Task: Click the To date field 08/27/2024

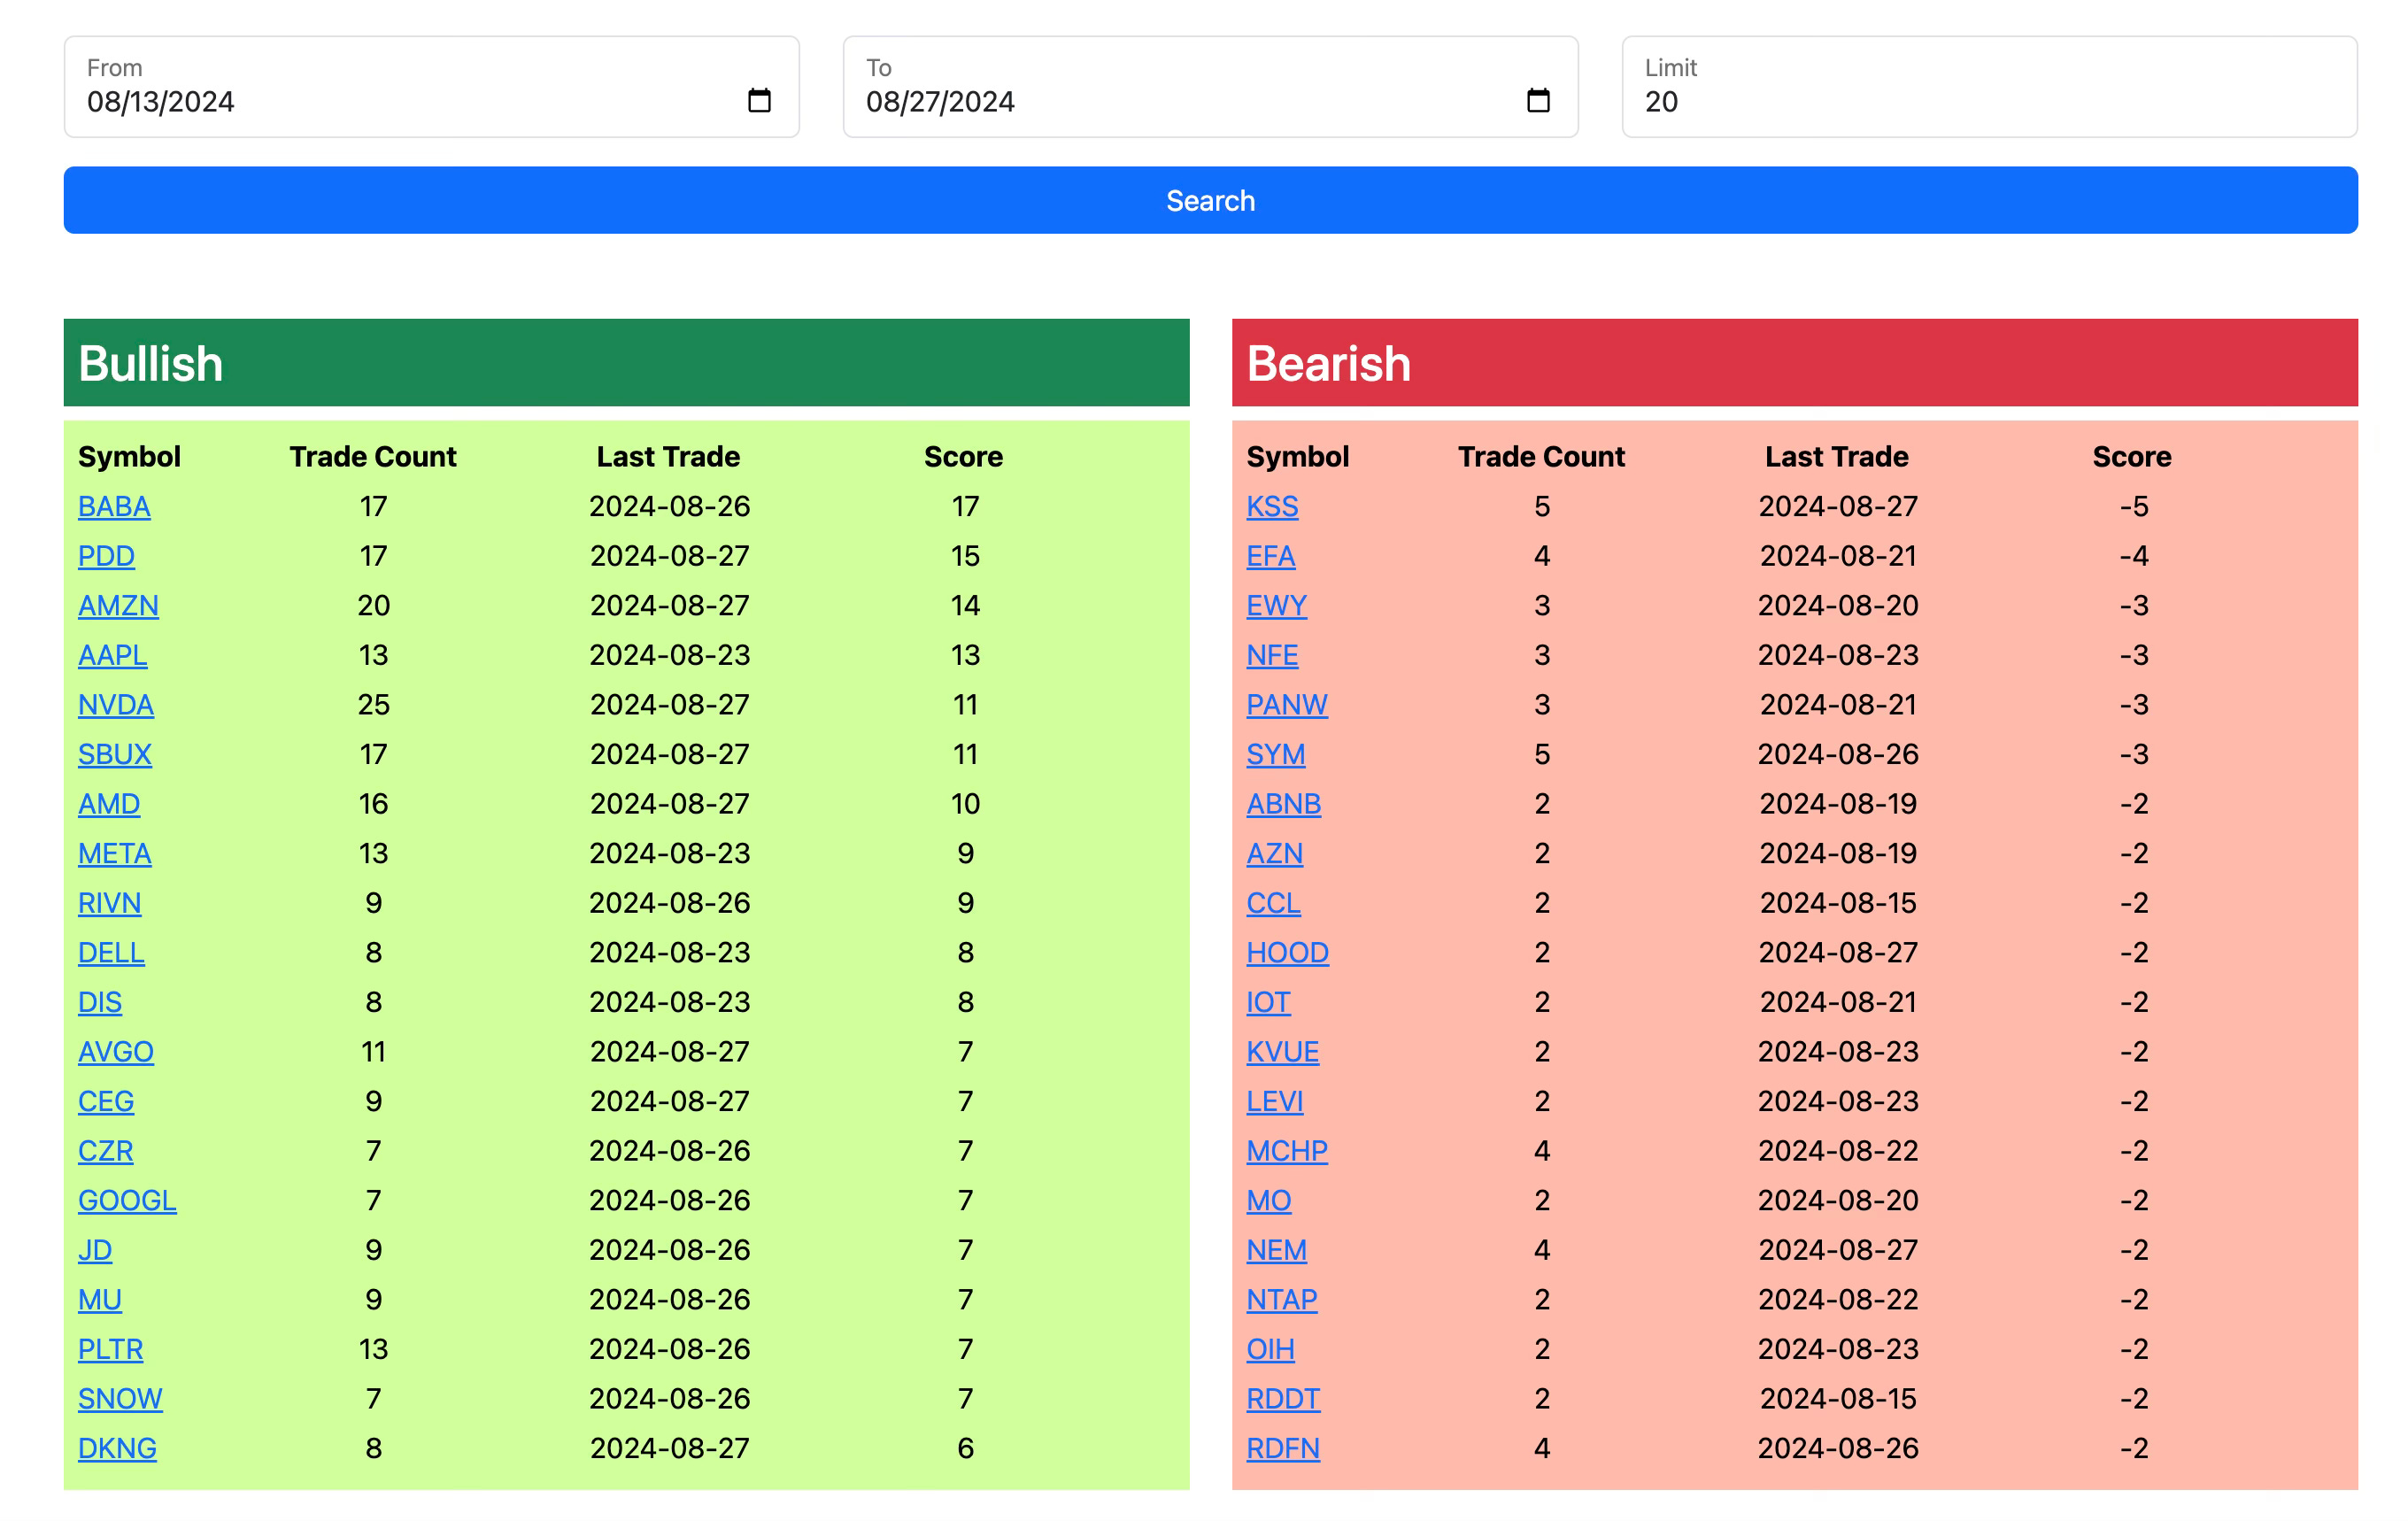Action: [1210, 87]
